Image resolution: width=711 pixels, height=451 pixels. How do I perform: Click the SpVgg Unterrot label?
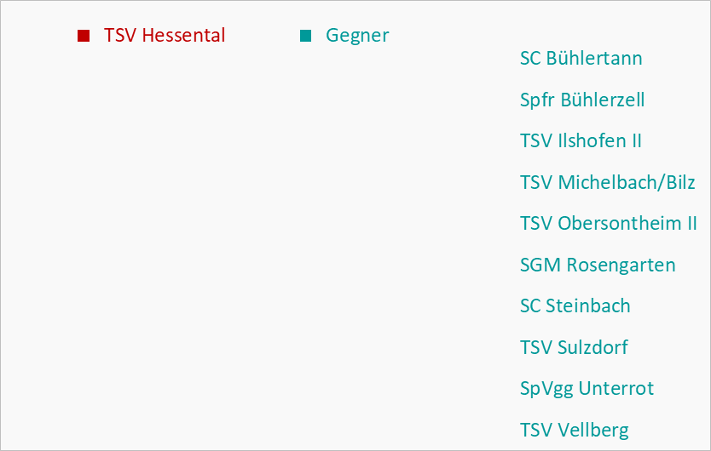pyautogui.click(x=587, y=390)
